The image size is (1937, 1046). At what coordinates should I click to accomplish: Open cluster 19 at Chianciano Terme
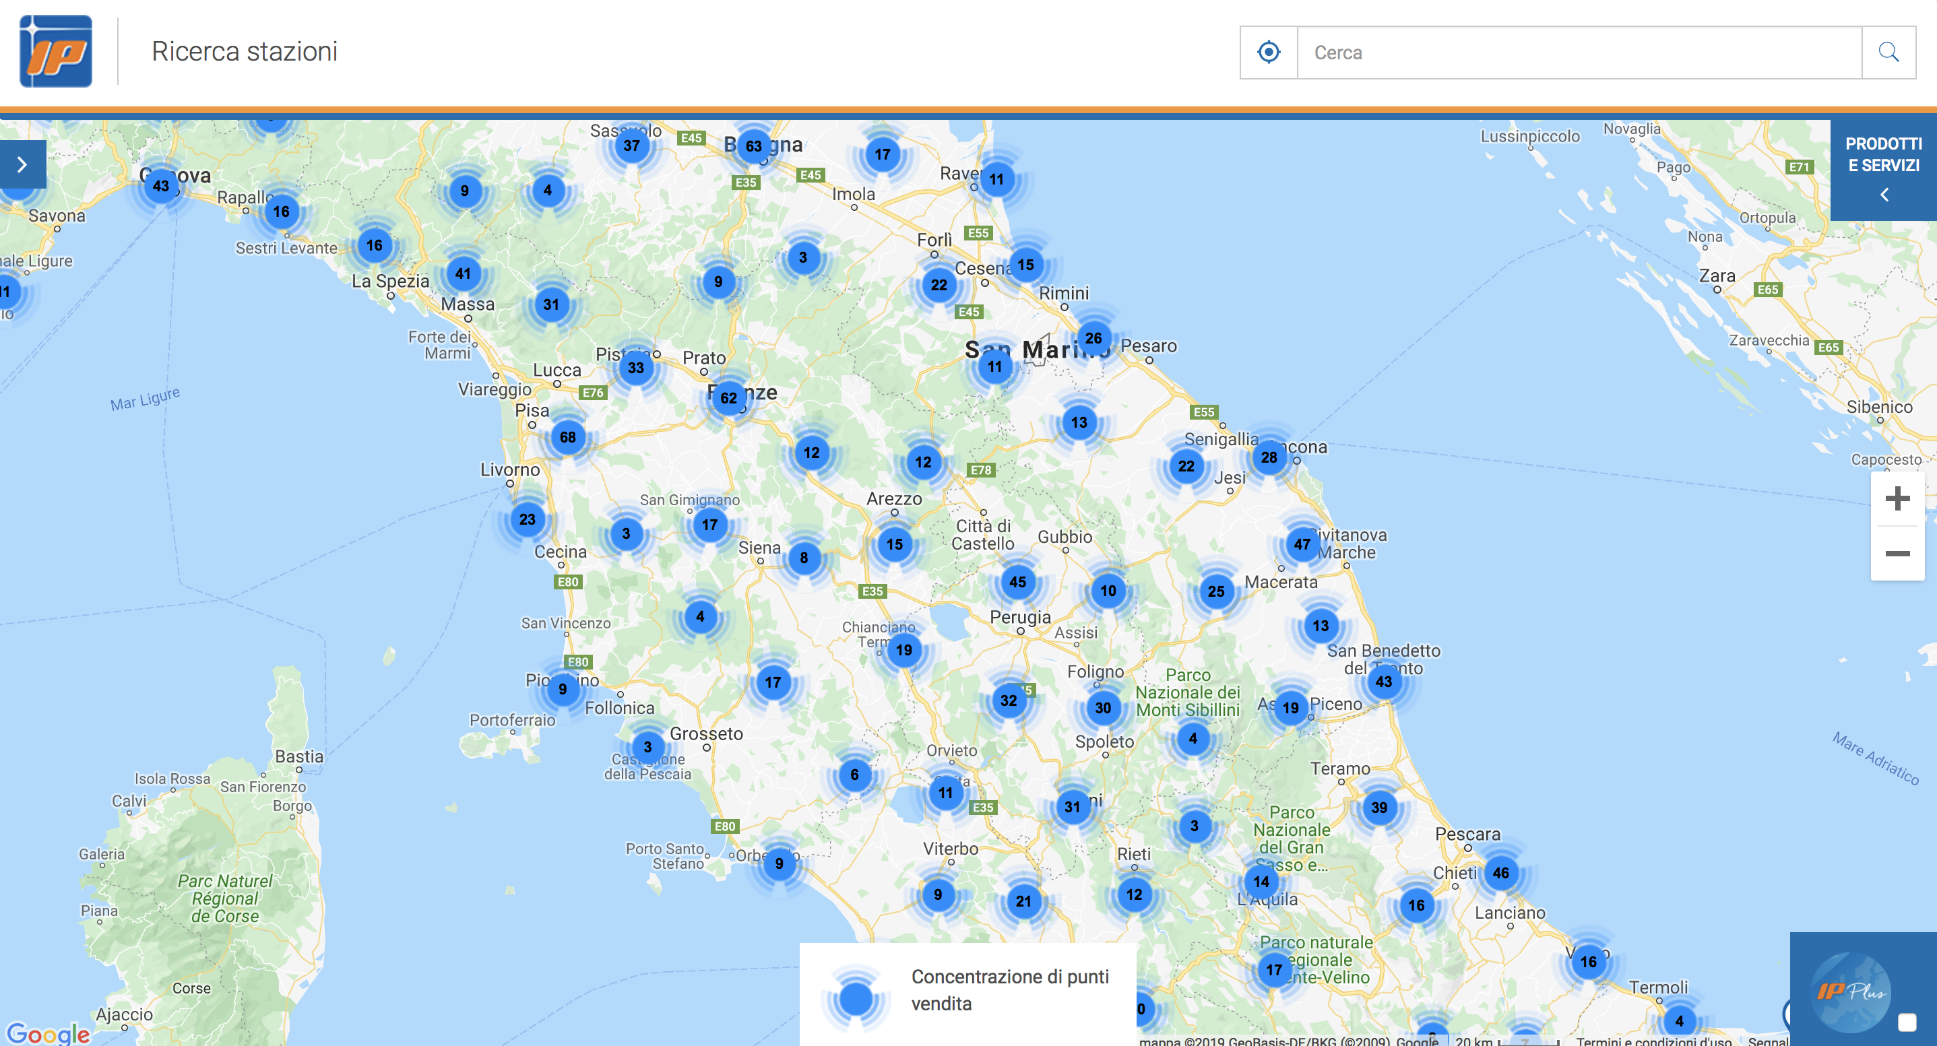tap(904, 650)
